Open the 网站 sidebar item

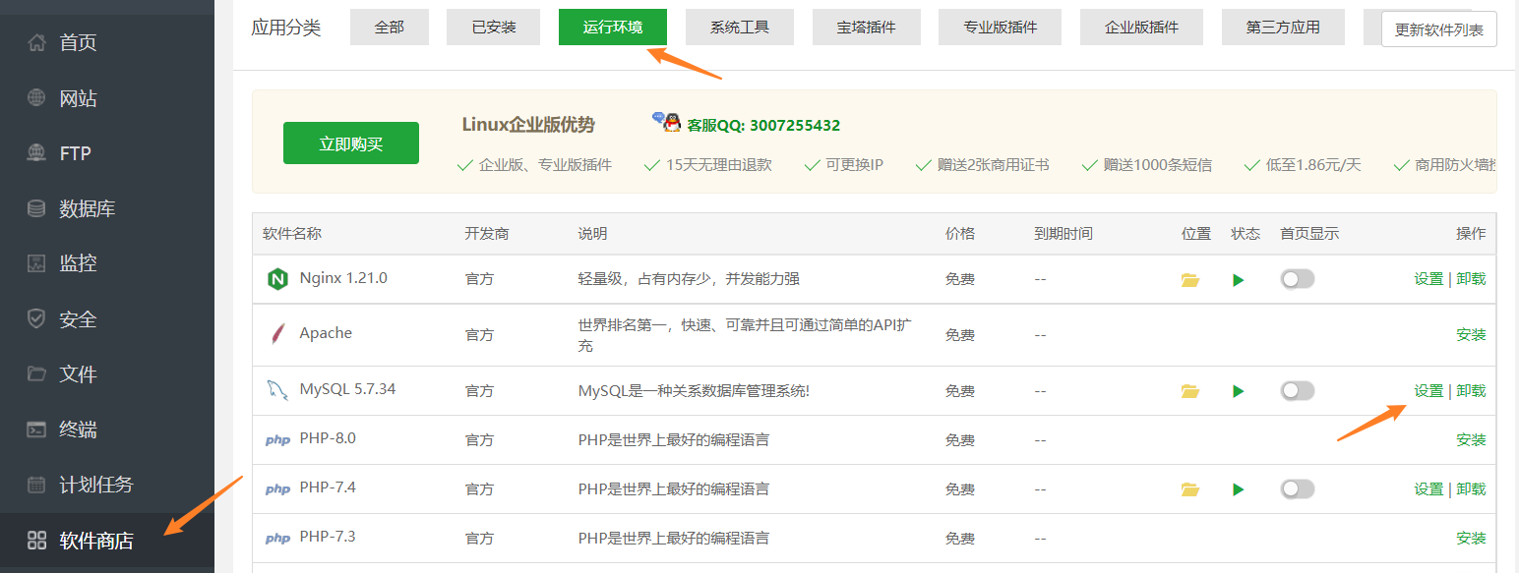click(107, 98)
